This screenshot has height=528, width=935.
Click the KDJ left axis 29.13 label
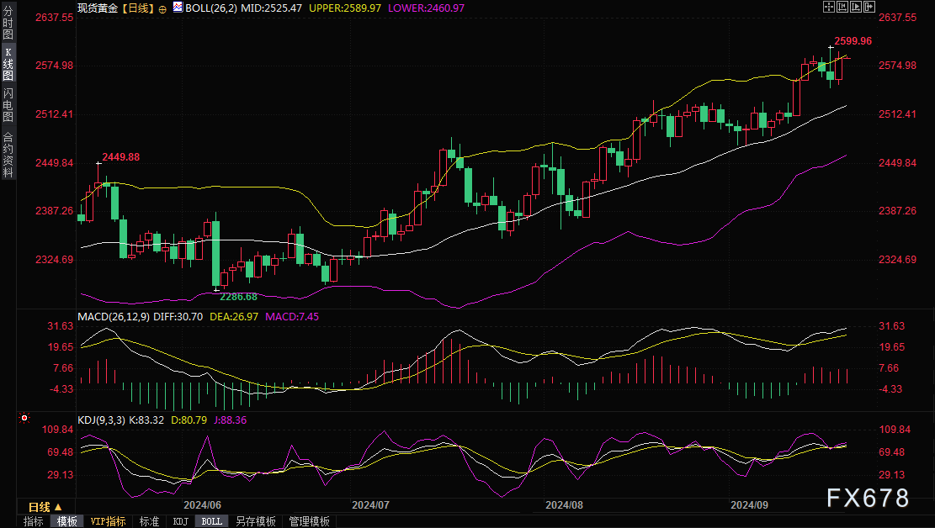[61, 475]
